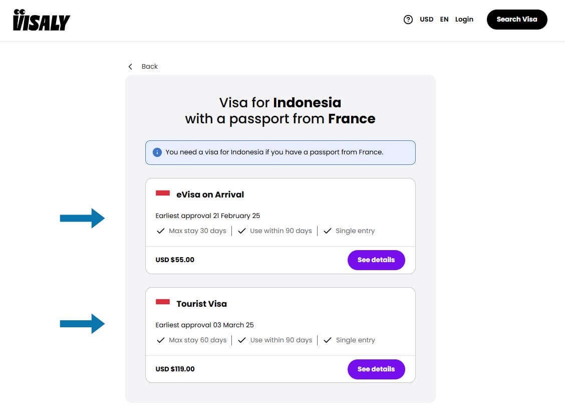Image resolution: width=565 pixels, height=416 pixels.
Task: Click the back arrow chevron
Action: pyautogui.click(x=130, y=67)
